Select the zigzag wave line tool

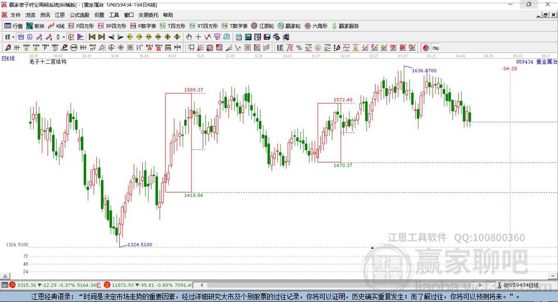tap(238, 47)
